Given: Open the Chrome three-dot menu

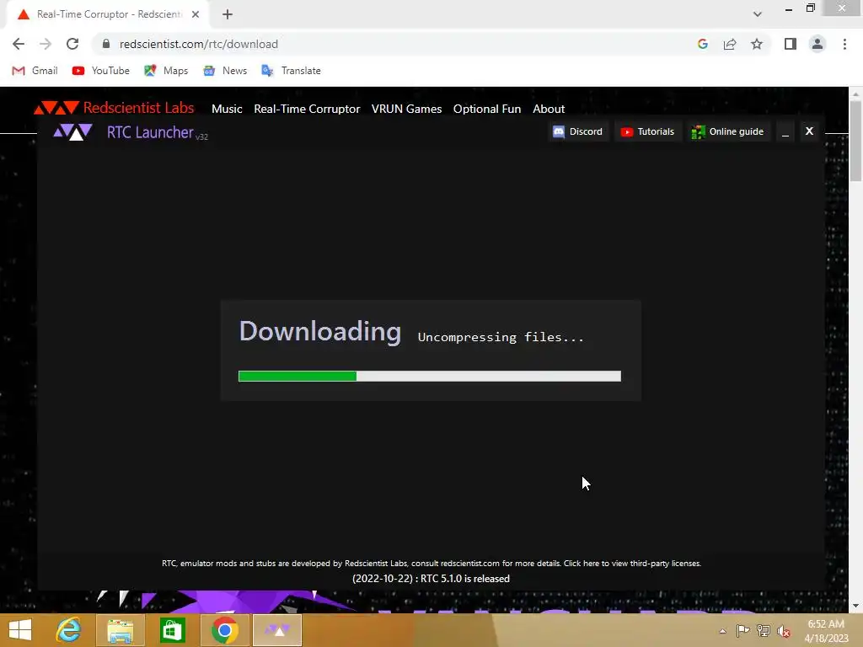Looking at the screenshot, I should click(x=844, y=44).
